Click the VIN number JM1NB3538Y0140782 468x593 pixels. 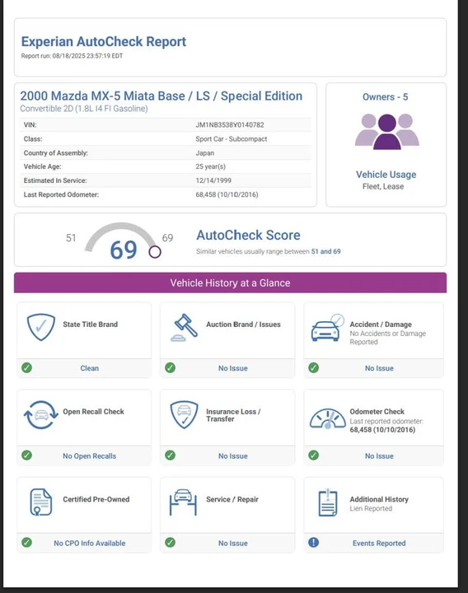click(x=230, y=125)
